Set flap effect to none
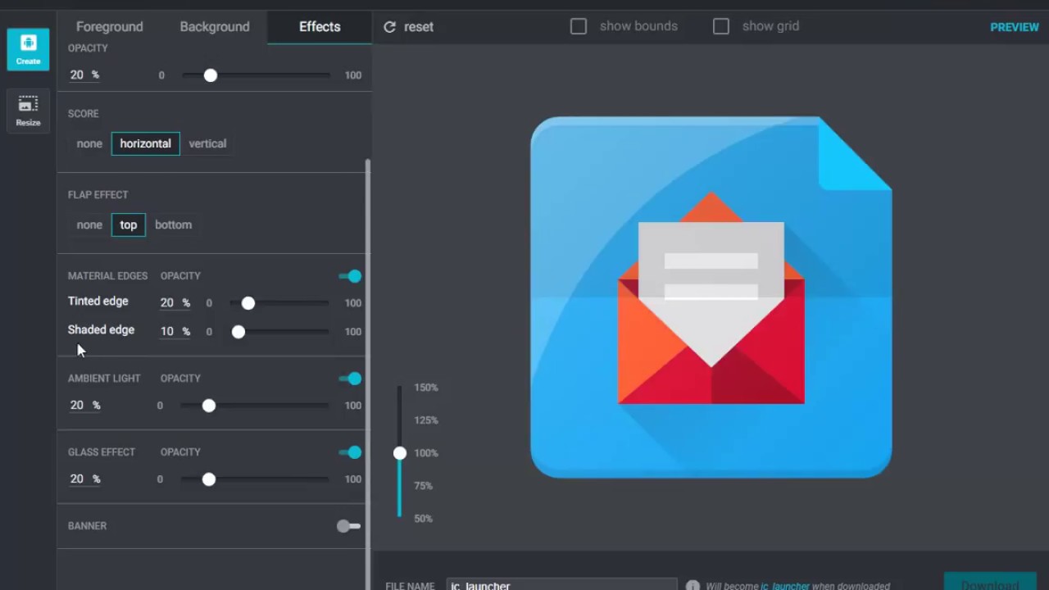Screen dimensions: 1049x590 [89, 225]
